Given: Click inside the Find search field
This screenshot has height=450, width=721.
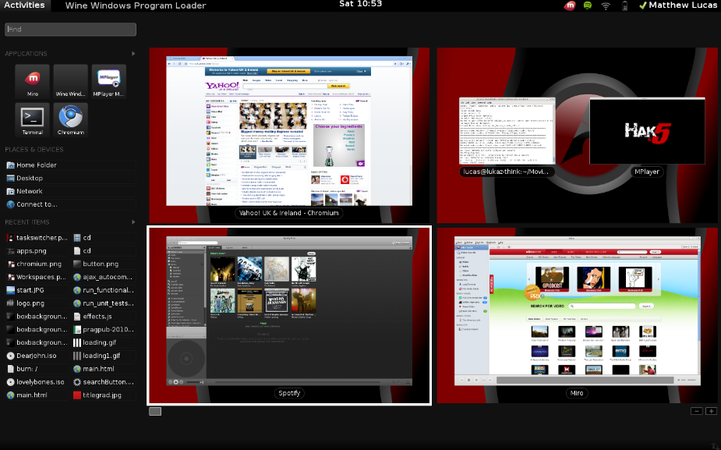Looking at the screenshot, I should (x=70, y=29).
